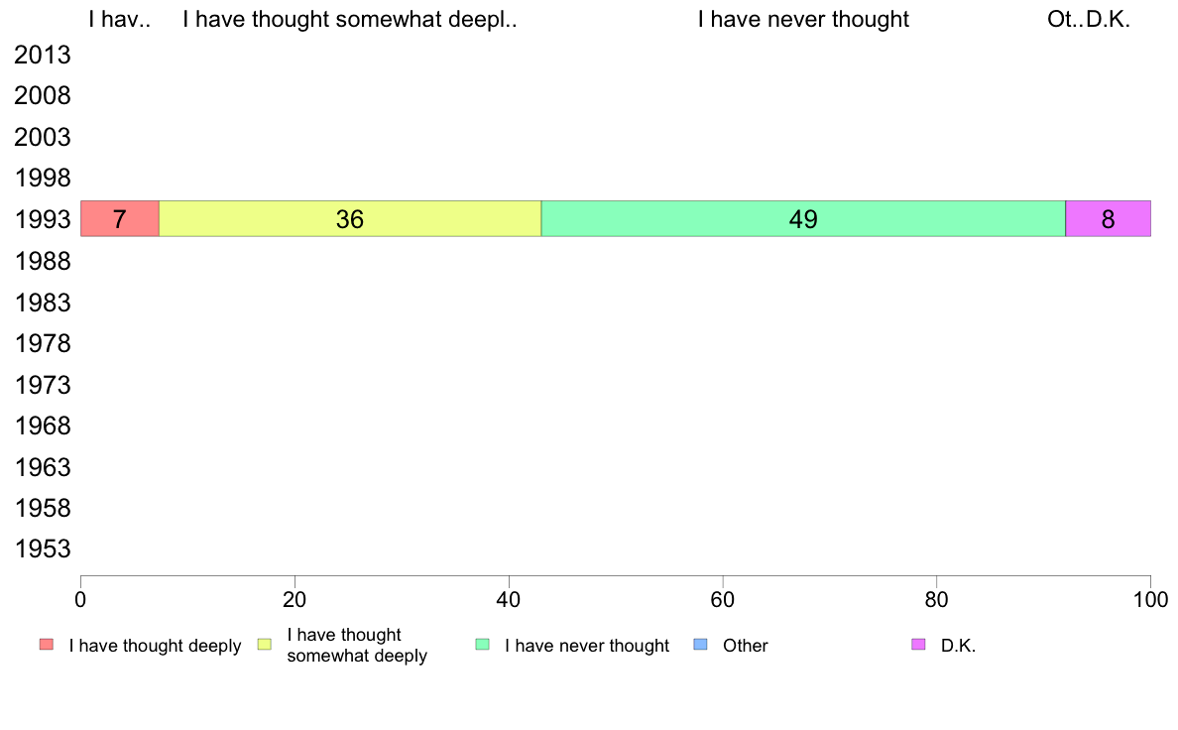This screenshot has width=1178, height=730.
Task: Click the green 'I have never thought' legend swatch
Action: (x=482, y=645)
